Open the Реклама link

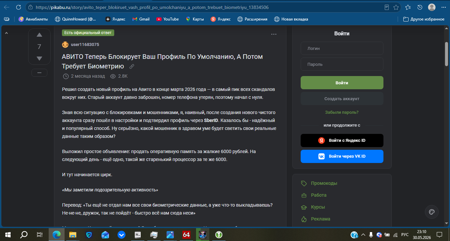coord(321,219)
